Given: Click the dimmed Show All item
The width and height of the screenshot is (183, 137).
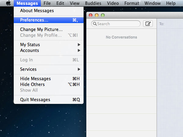Looking at the screenshot, I should (48, 90).
